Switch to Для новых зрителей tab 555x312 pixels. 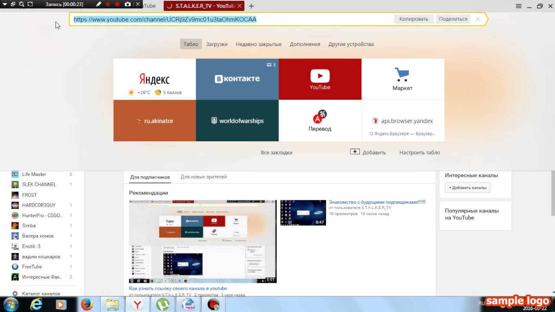click(204, 177)
